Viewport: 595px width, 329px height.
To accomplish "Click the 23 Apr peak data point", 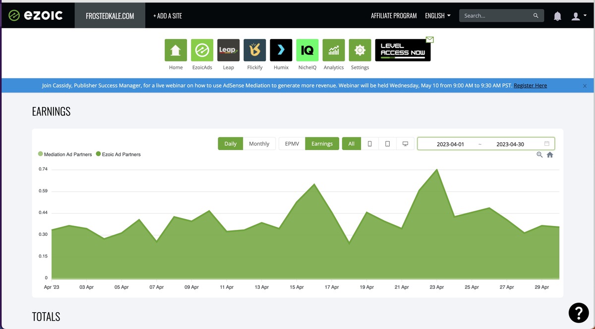I will [436, 169].
